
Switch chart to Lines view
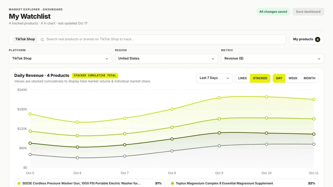click(242, 78)
